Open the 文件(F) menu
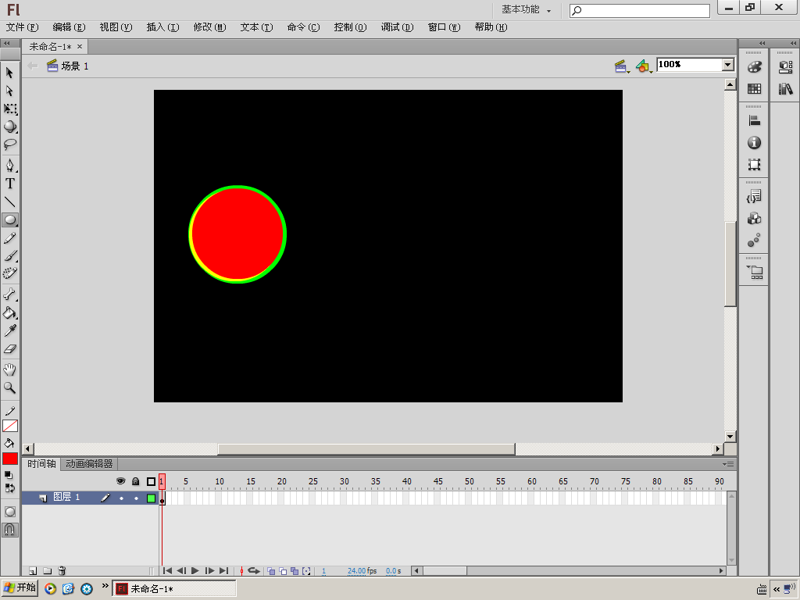The image size is (800, 600). pos(22,27)
